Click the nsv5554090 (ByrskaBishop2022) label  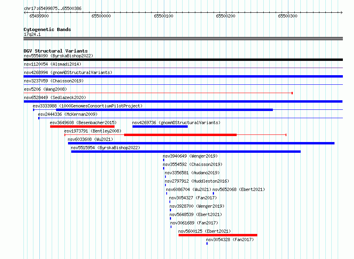58,56
